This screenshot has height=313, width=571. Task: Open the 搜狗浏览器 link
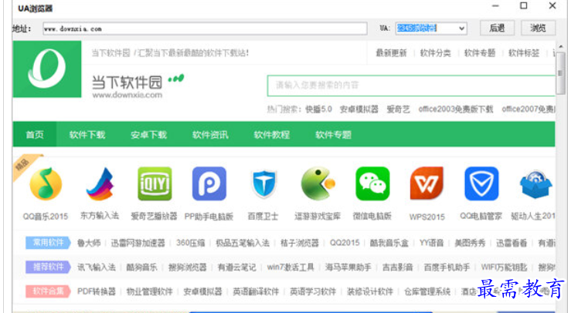(187, 268)
